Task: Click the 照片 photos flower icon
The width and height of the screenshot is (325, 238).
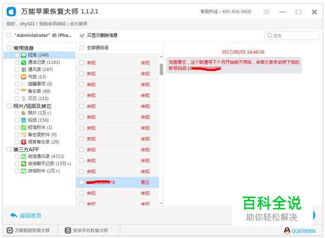Action: [x=23, y=113]
